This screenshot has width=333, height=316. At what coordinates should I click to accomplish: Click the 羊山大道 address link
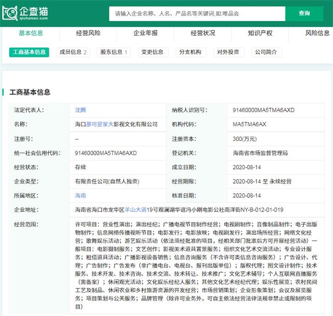coord(136,210)
